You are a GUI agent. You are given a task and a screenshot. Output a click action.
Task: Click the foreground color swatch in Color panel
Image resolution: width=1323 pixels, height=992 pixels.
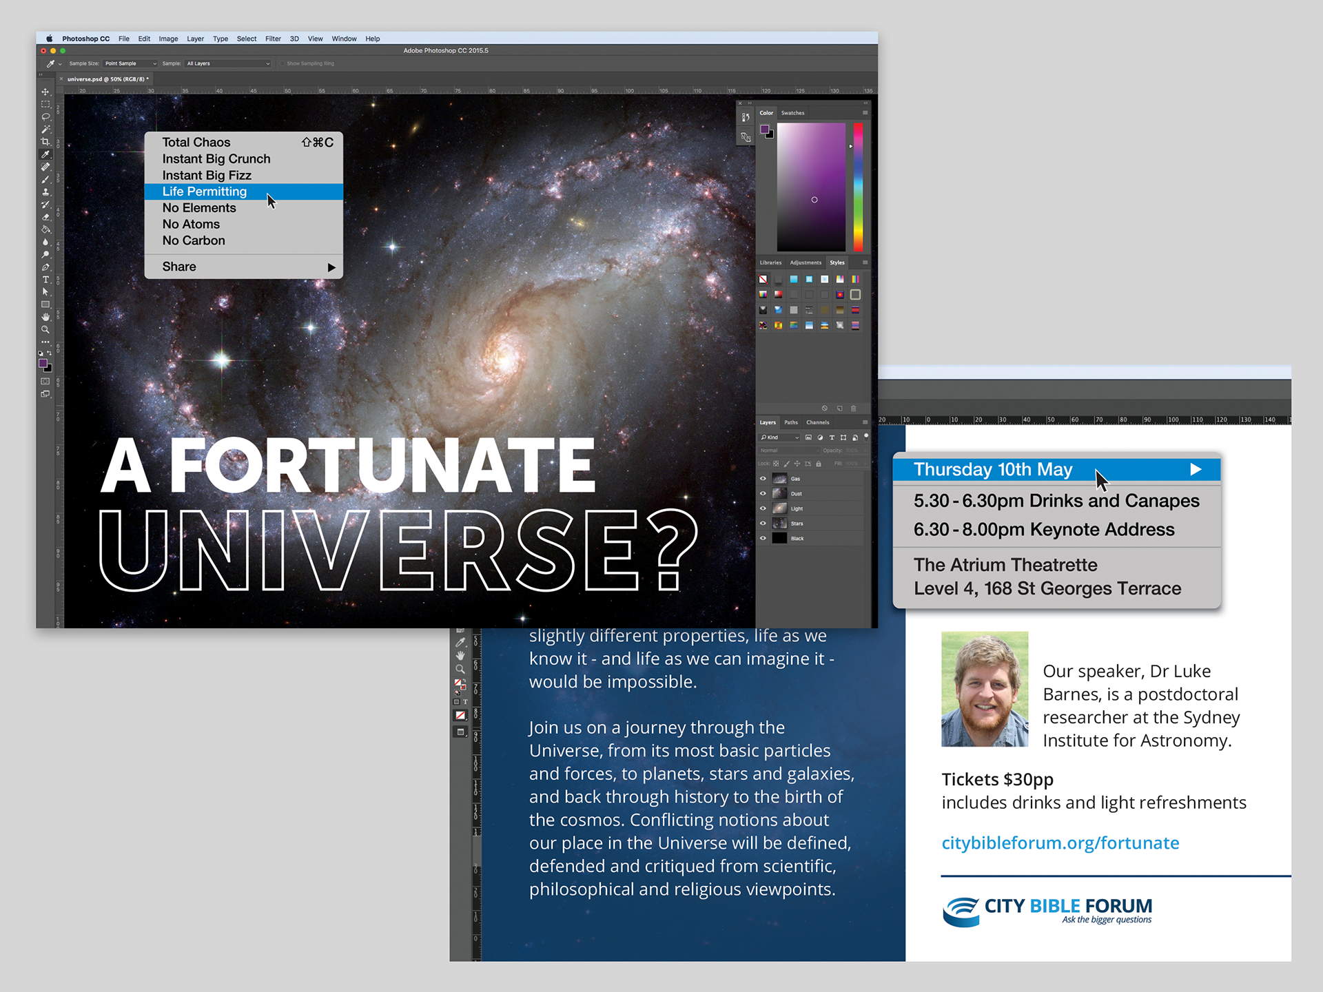click(764, 130)
